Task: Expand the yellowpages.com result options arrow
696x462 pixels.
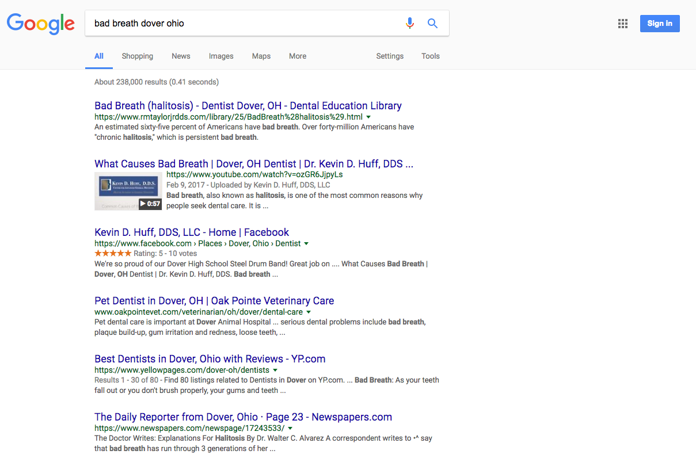Action: 276,370
